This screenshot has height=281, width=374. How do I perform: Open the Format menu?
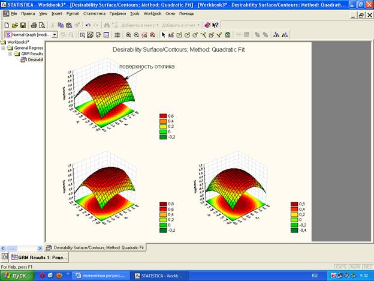(73, 13)
